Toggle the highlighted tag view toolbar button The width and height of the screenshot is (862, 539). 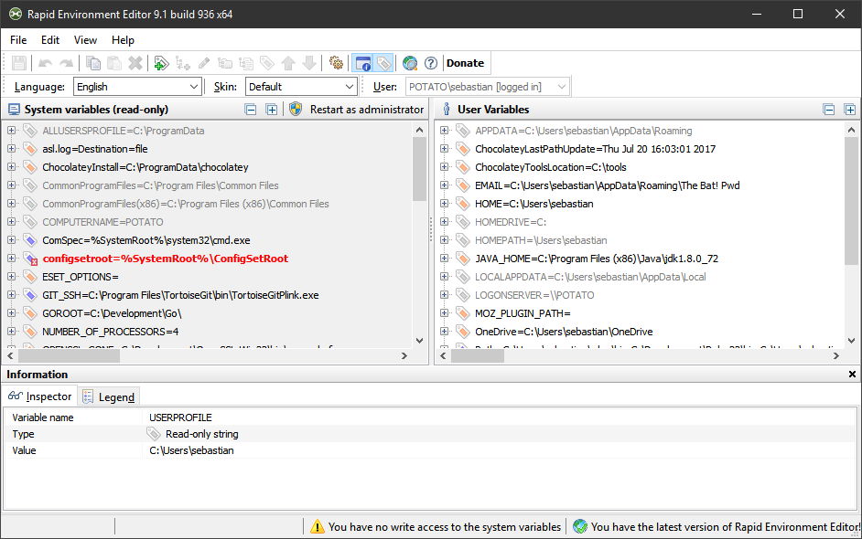coord(383,63)
